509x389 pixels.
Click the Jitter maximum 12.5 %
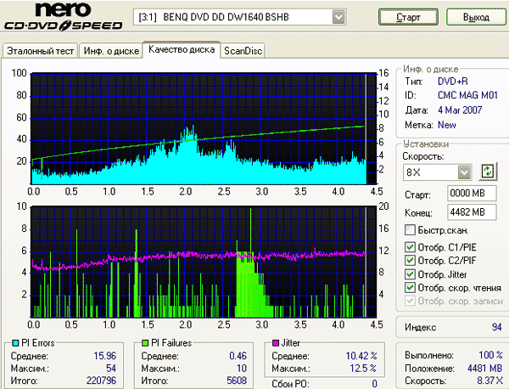[x=363, y=369]
